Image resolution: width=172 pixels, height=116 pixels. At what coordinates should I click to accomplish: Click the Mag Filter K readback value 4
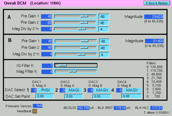coord(47,72)
